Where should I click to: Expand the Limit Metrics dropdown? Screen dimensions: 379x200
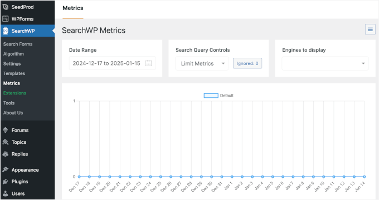coord(202,63)
